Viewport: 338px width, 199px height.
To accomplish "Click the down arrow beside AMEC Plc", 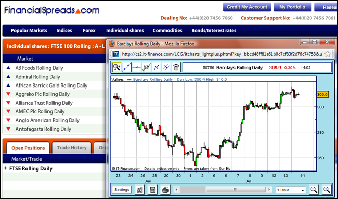I will pyautogui.click(x=8, y=111).
